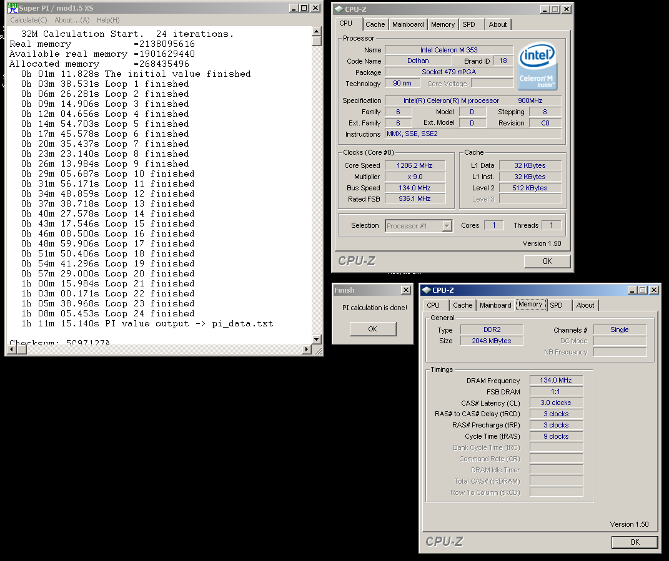The image size is (669, 561).
Task: Click the Super PI vertical scrollbar thumb
Action: coord(316,41)
